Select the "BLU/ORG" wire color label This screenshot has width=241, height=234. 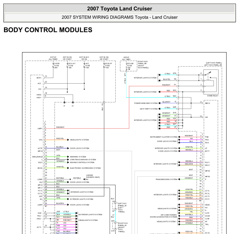[60, 204]
